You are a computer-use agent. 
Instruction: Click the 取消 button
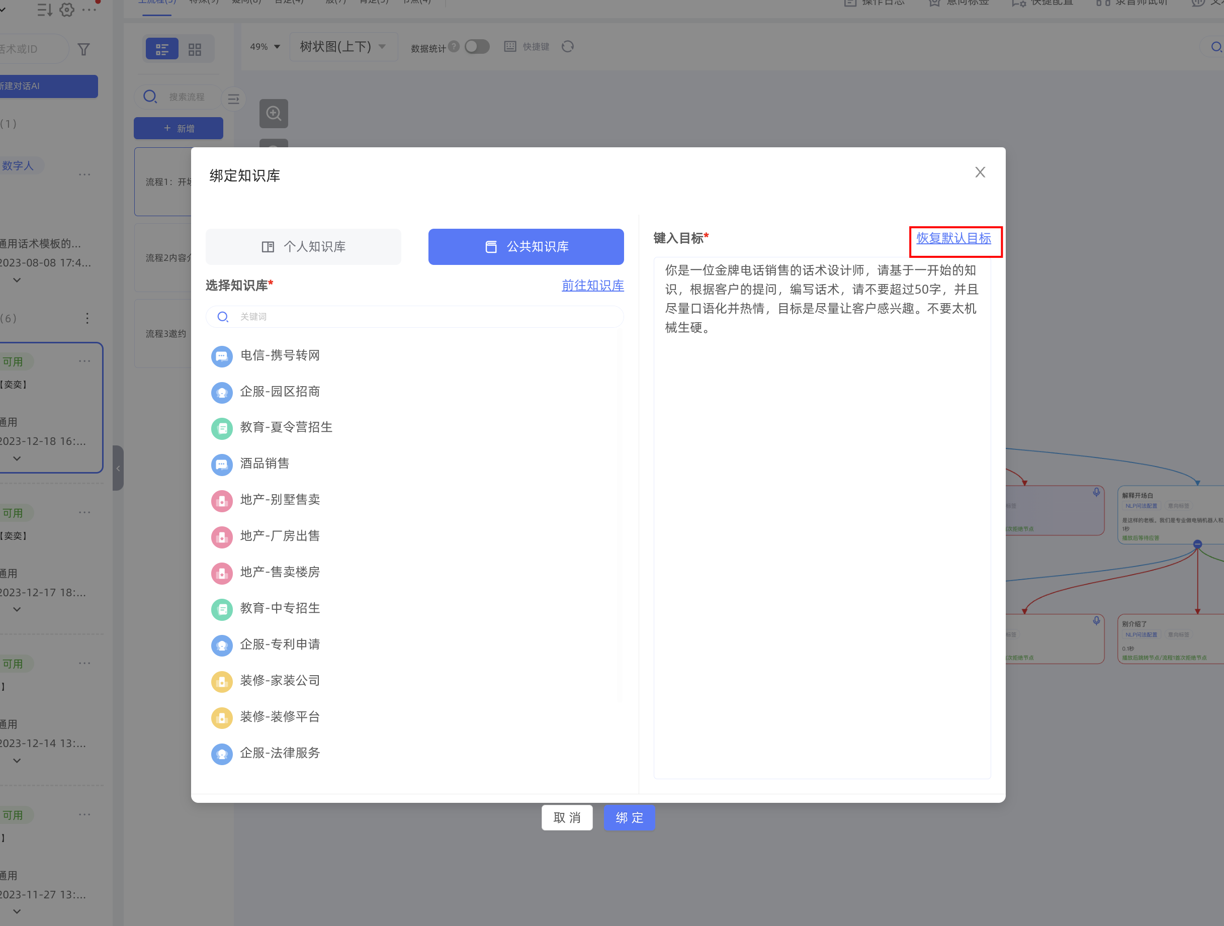click(567, 817)
